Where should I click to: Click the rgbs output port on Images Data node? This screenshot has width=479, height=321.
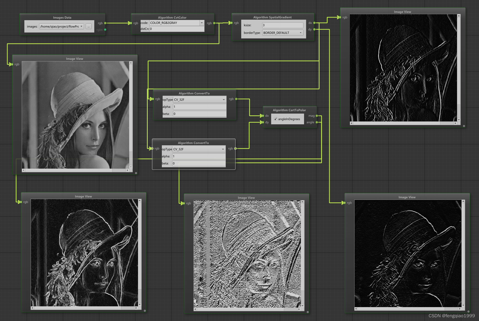(x=105, y=30)
